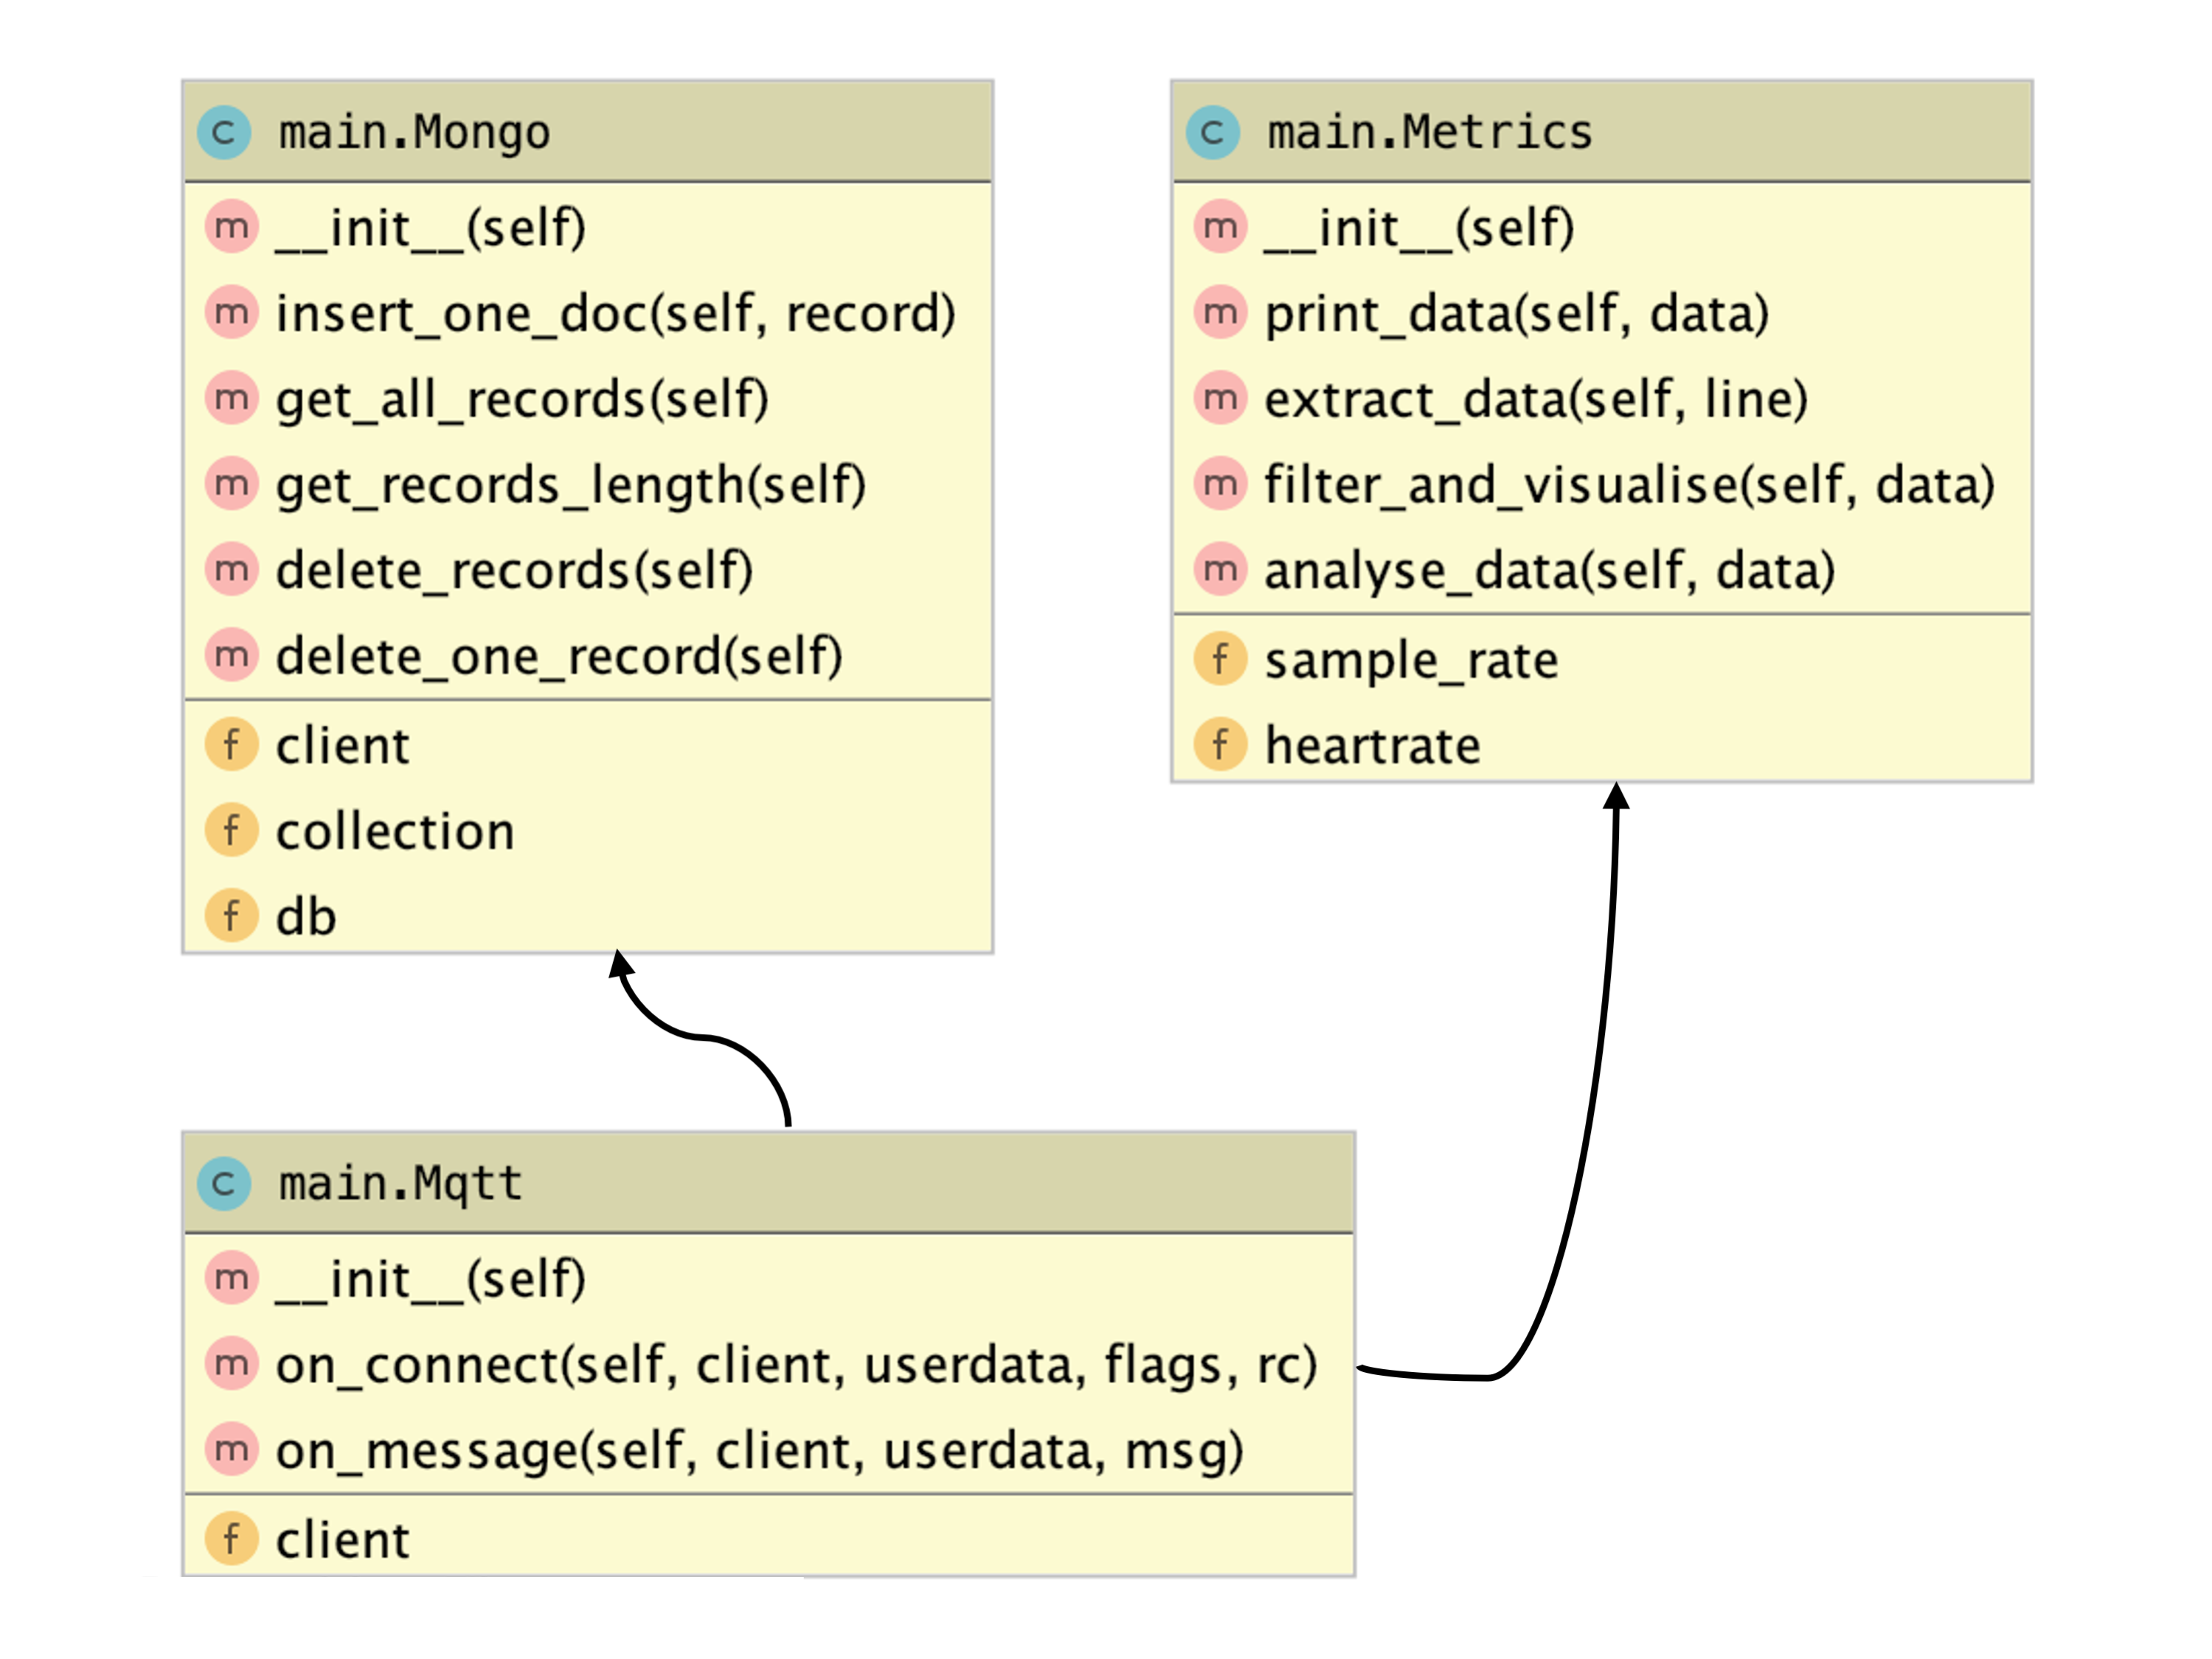Click method icon next to insert_one_doc
This screenshot has width=2212, height=1659.
pyautogui.click(x=232, y=313)
